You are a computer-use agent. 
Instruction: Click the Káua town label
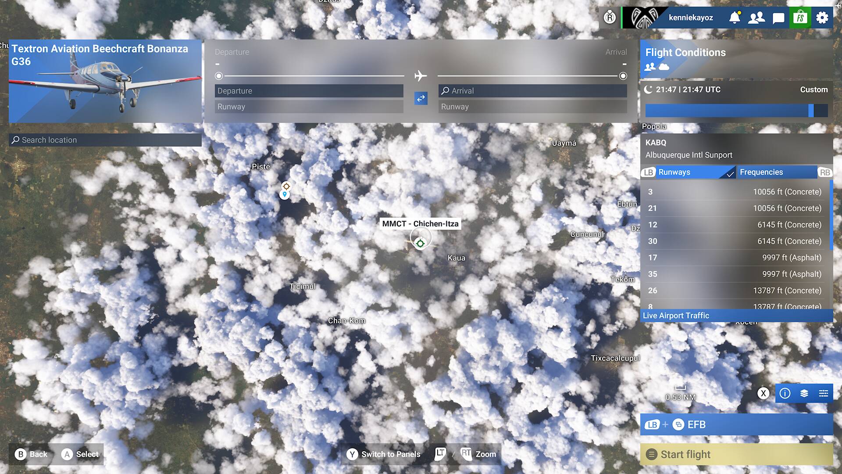point(457,258)
